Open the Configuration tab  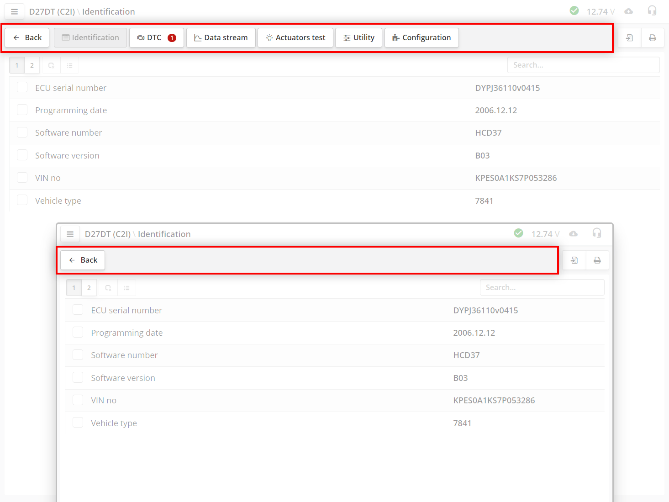pos(421,38)
